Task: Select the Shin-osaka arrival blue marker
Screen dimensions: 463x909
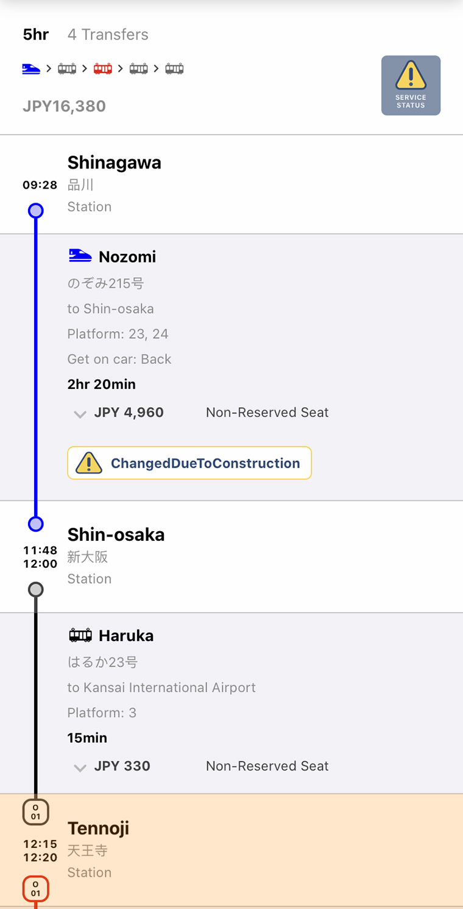Action: 36,524
